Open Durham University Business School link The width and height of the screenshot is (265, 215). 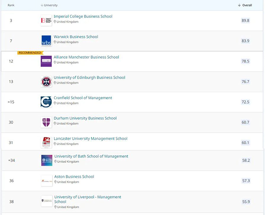coord(85,118)
